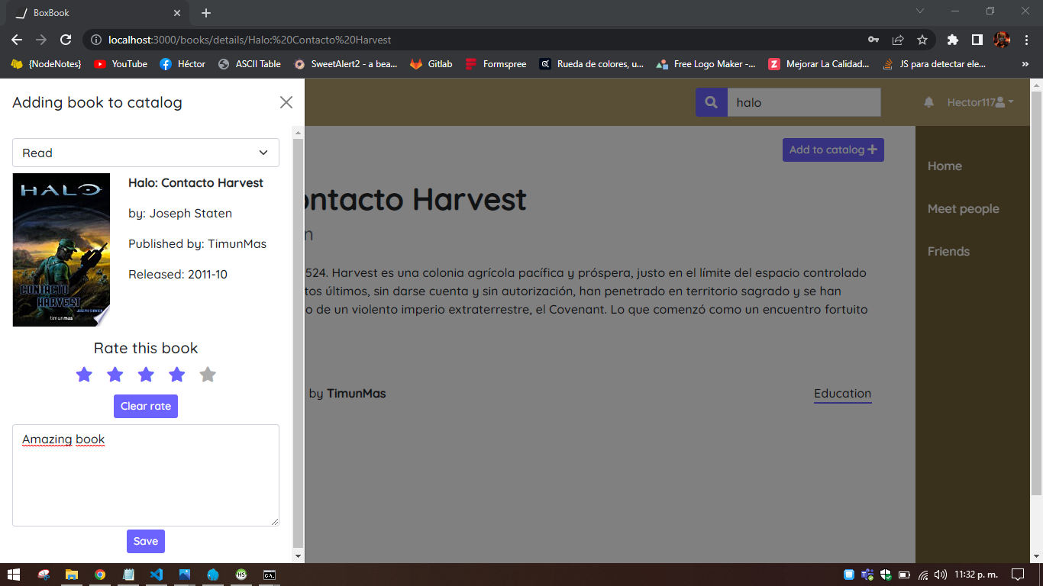Image resolution: width=1043 pixels, height=586 pixels.
Task: Open the Gitlab bookmark
Action: [x=431, y=64]
